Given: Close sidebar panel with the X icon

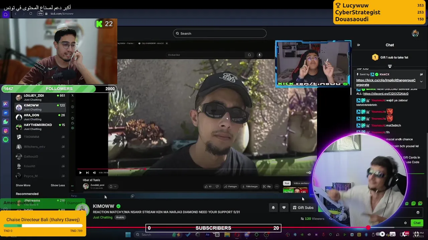Looking at the screenshot, I should point(72,96).
